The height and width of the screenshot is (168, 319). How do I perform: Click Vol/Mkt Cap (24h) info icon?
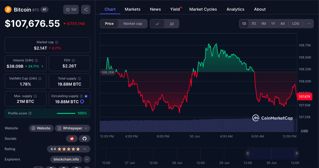tap(40, 78)
